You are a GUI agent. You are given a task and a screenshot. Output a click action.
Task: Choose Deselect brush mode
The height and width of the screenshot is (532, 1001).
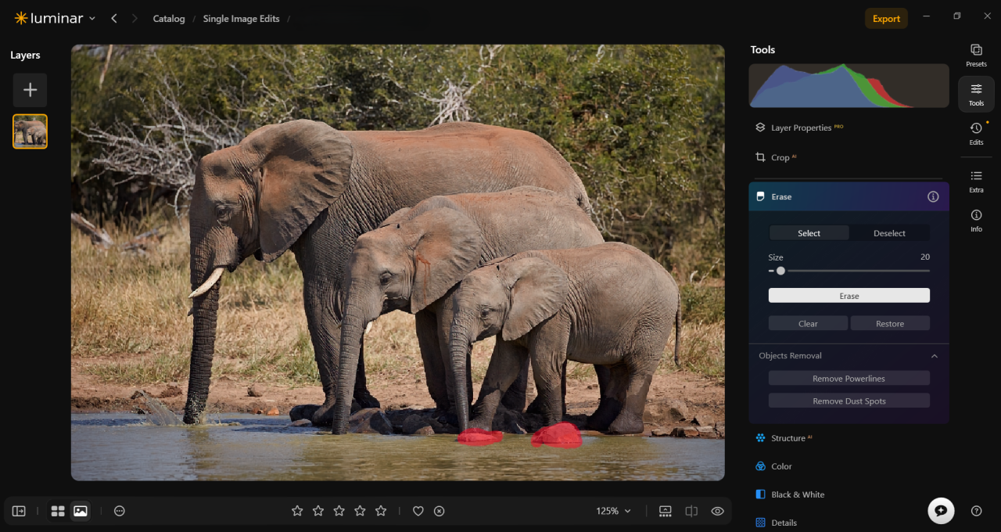[x=889, y=233]
